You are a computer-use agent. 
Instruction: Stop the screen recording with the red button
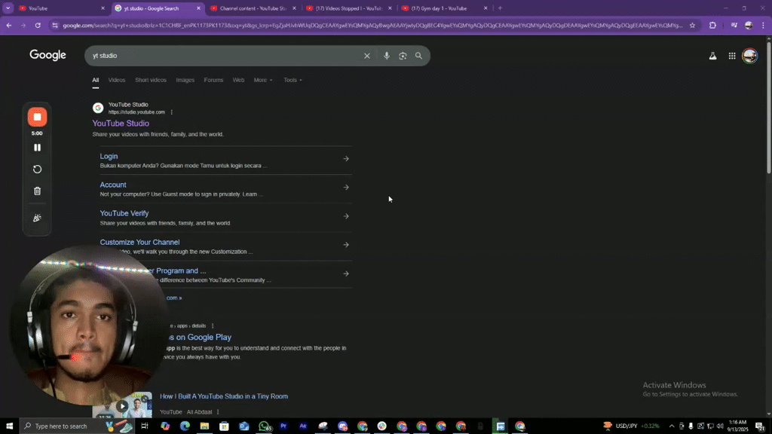pos(37,117)
